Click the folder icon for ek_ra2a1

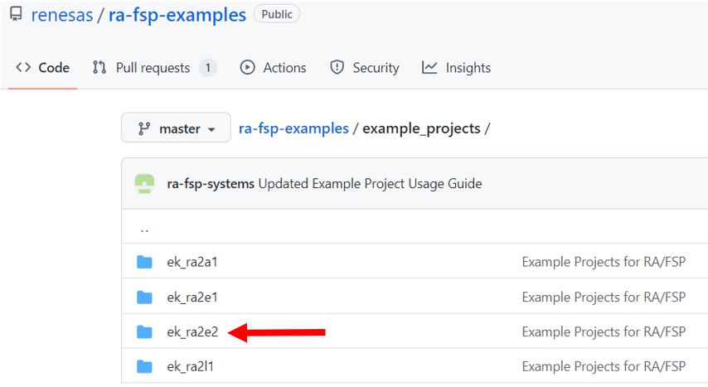pos(144,262)
